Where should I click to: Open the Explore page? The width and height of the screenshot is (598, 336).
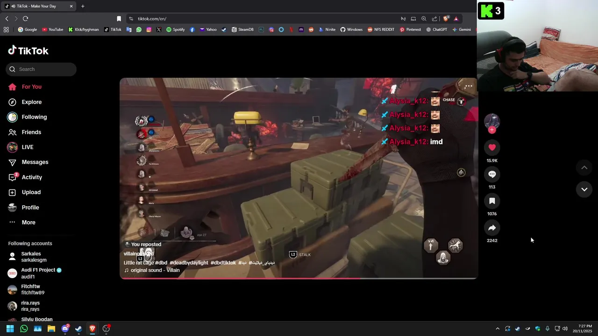point(25,102)
